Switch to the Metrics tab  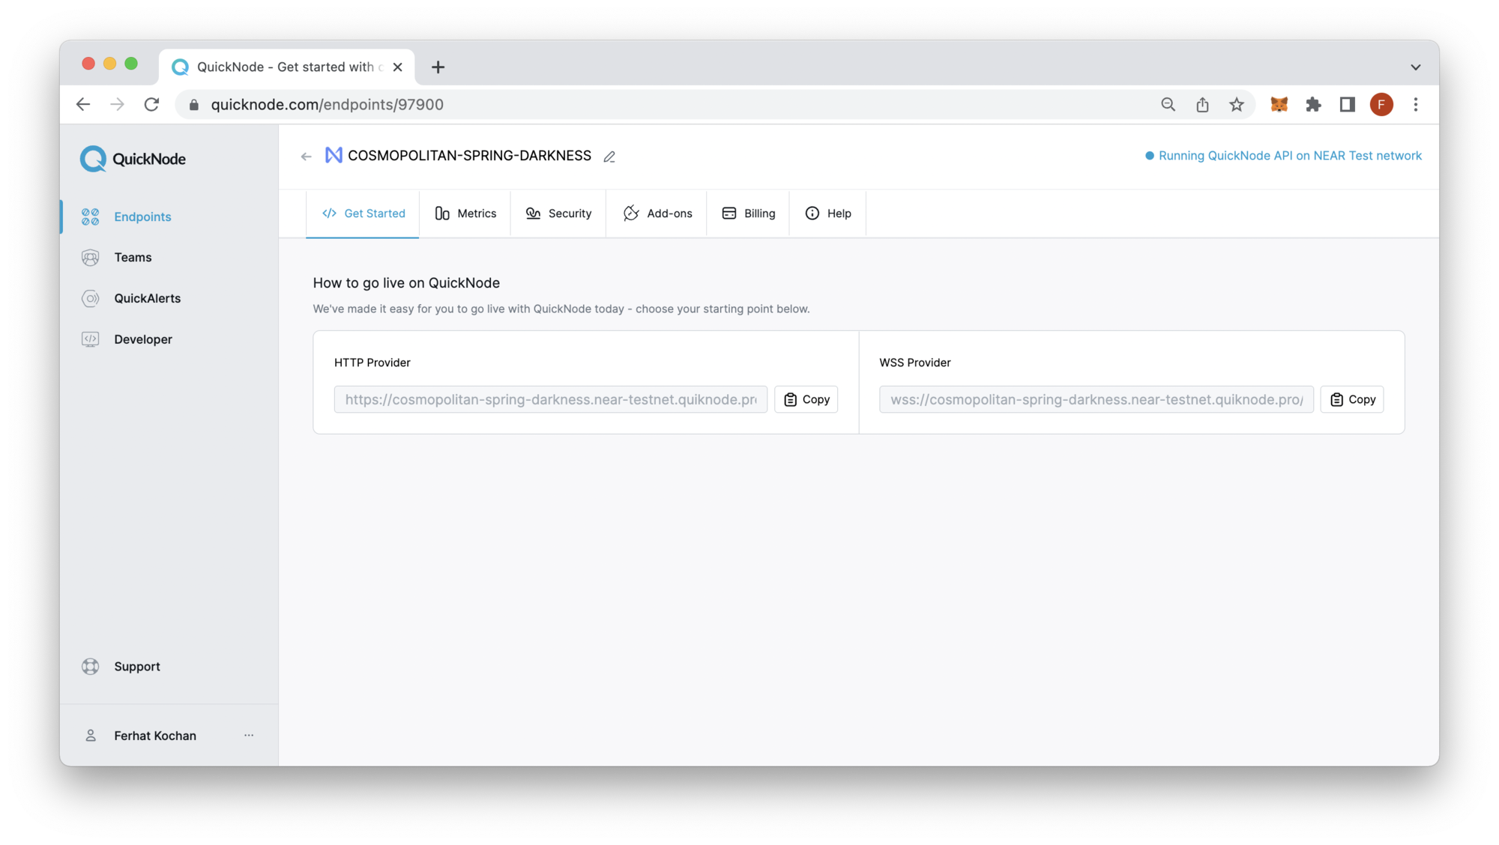tap(465, 213)
